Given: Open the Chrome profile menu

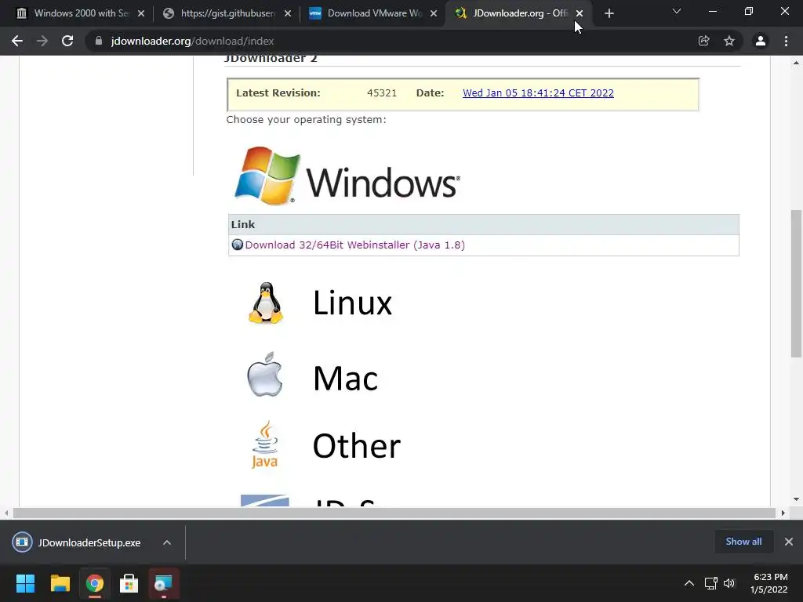Looking at the screenshot, I should (761, 41).
